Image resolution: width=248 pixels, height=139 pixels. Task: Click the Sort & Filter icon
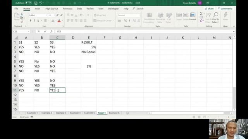click(208, 15)
